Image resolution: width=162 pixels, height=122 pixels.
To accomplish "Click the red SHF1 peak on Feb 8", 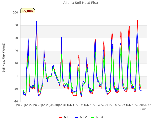I will click(x=129, y=26).
